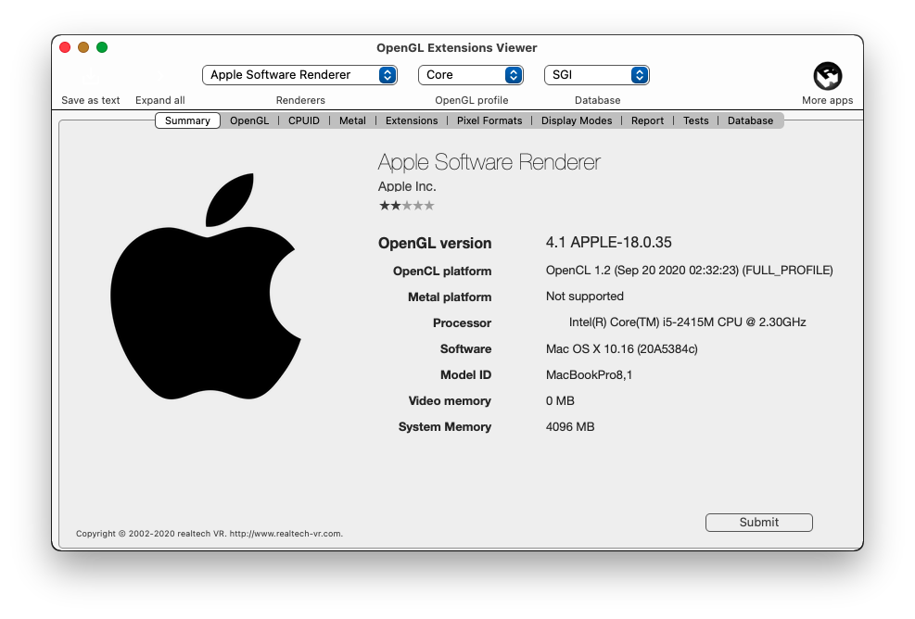Click the Renderers caption under the dropdown
This screenshot has height=619, width=915.
[x=300, y=100]
